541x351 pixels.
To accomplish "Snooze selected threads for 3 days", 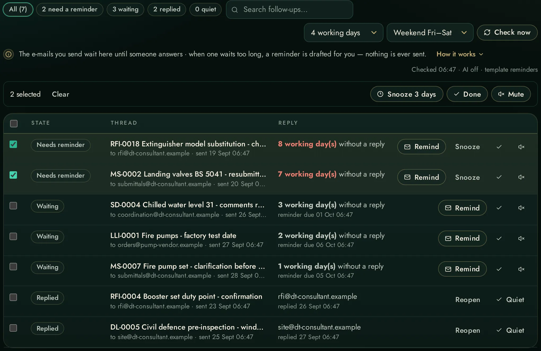I will tap(407, 94).
